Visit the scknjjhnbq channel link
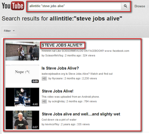 58,101
